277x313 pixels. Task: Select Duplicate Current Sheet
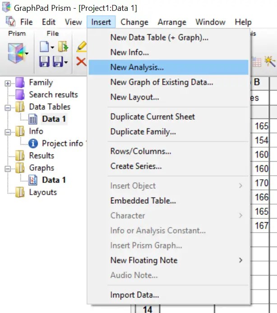(x=169, y=117)
